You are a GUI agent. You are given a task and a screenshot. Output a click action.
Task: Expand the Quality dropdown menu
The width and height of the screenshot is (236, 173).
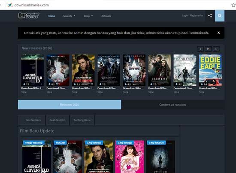69,16
